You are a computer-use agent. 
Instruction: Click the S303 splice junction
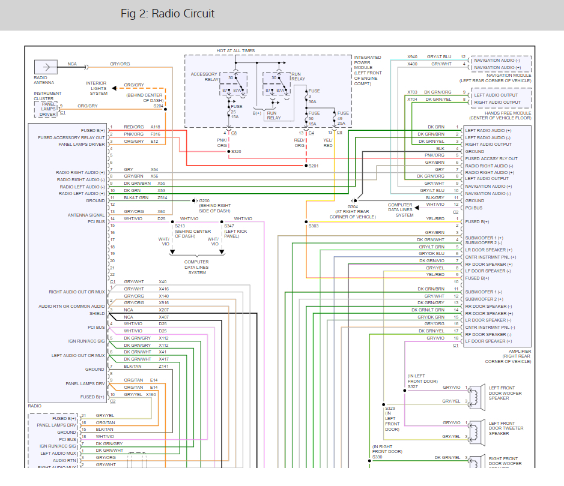tap(306, 222)
